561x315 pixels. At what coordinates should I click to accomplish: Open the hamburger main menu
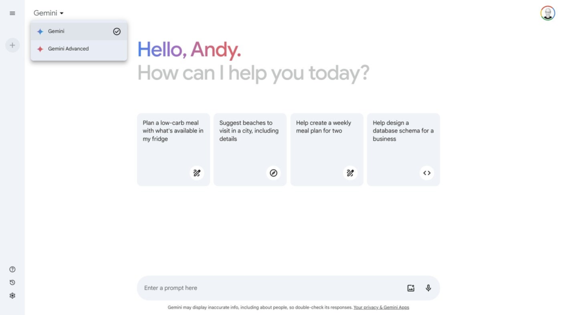pyautogui.click(x=12, y=13)
